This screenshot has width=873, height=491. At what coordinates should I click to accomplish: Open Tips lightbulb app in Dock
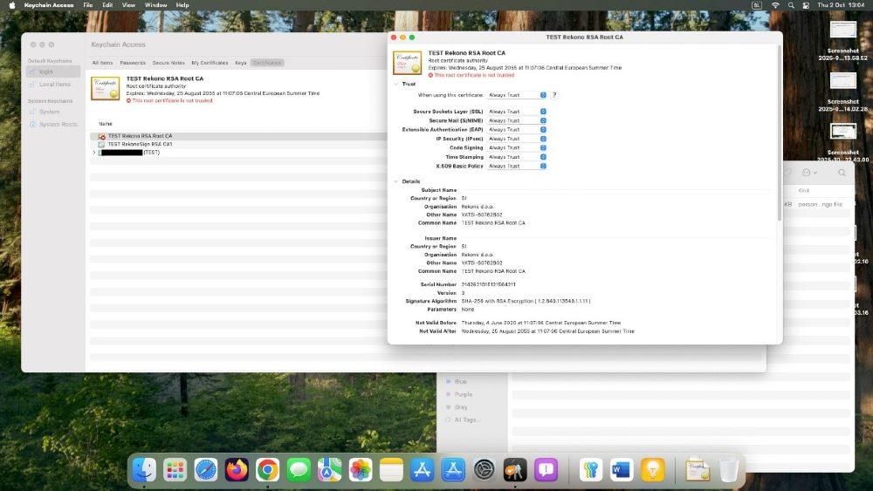click(x=652, y=470)
